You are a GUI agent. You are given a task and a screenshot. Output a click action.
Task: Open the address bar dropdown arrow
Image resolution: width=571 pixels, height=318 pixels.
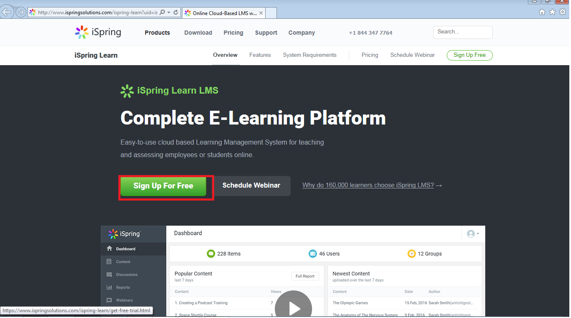click(169, 13)
